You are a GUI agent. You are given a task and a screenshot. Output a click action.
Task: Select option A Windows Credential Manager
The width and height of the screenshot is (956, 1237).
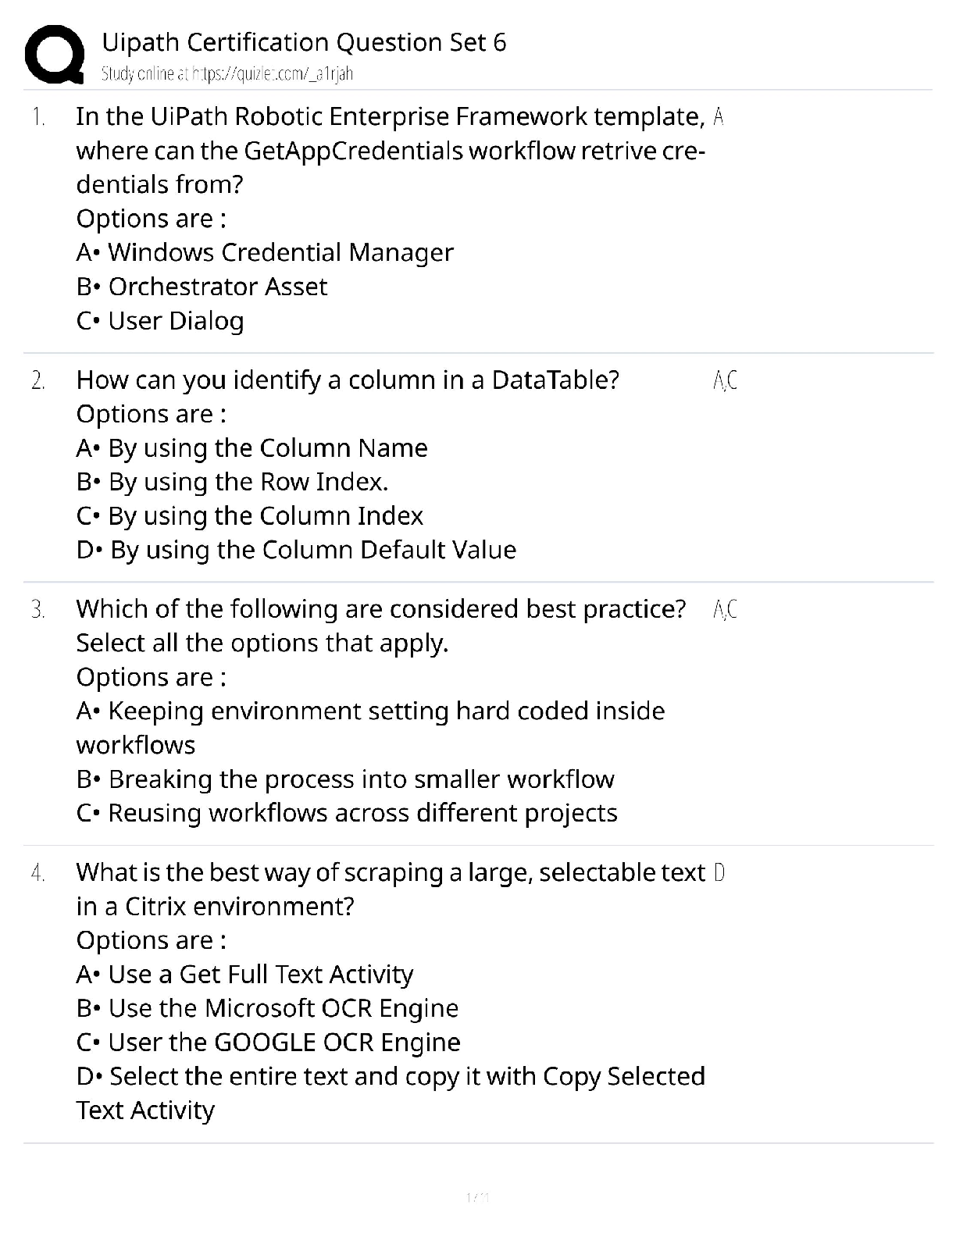[265, 252]
